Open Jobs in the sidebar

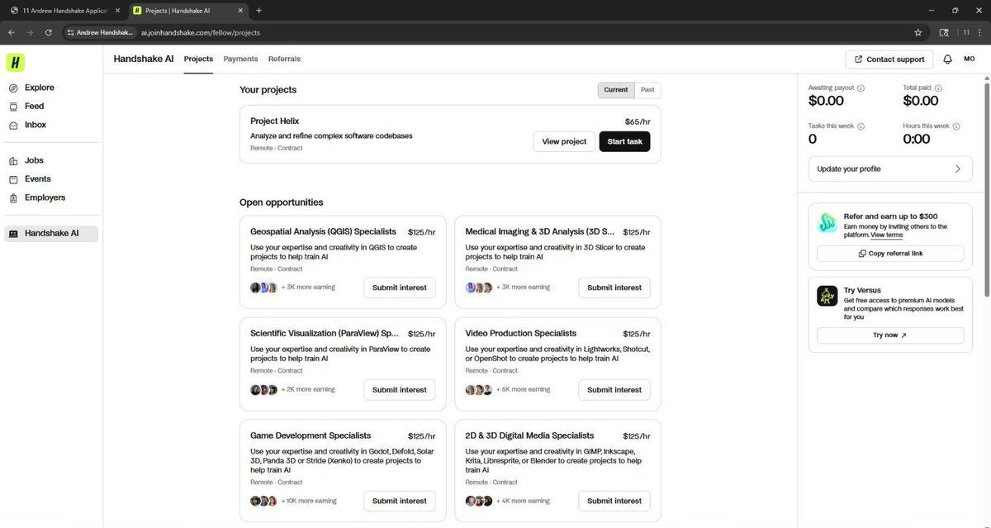[26, 160]
